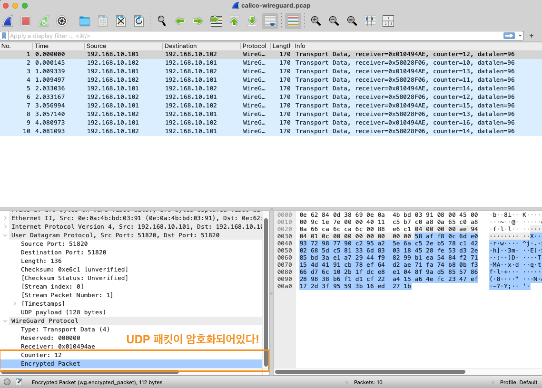The image size is (542, 388).
Task: Save this capture file
Action: point(103,21)
